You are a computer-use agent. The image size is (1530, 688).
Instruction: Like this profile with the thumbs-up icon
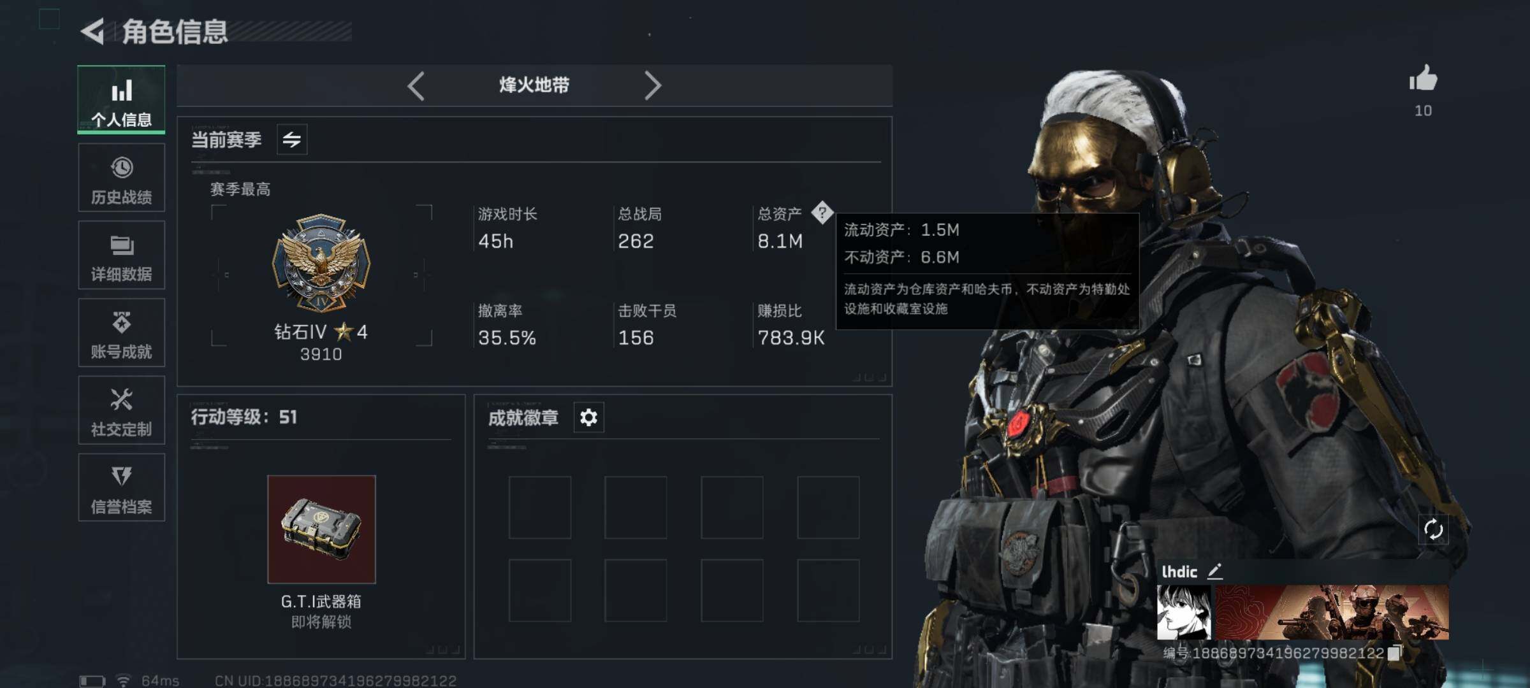(1423, 79)
